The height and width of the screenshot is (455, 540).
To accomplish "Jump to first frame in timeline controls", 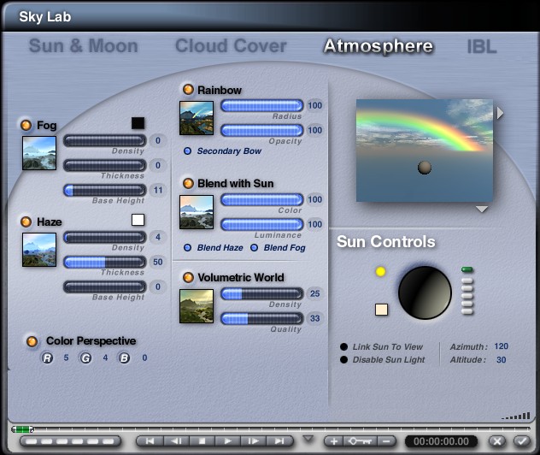I will tap(150, 441).
